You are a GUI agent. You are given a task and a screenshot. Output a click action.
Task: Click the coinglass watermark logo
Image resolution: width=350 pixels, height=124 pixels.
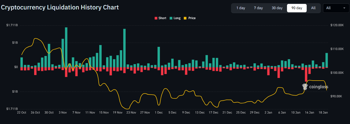315,87
